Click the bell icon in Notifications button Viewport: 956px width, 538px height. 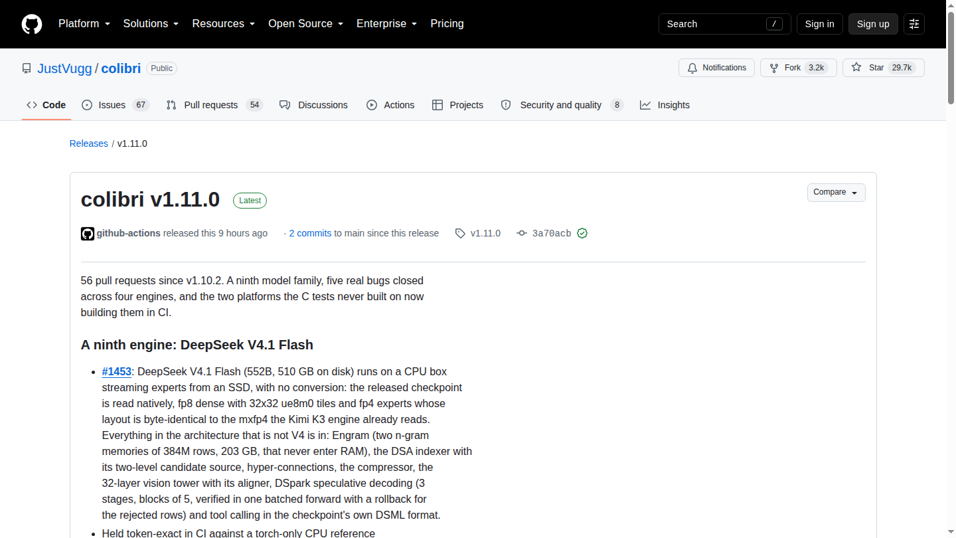tap(692, 68)
